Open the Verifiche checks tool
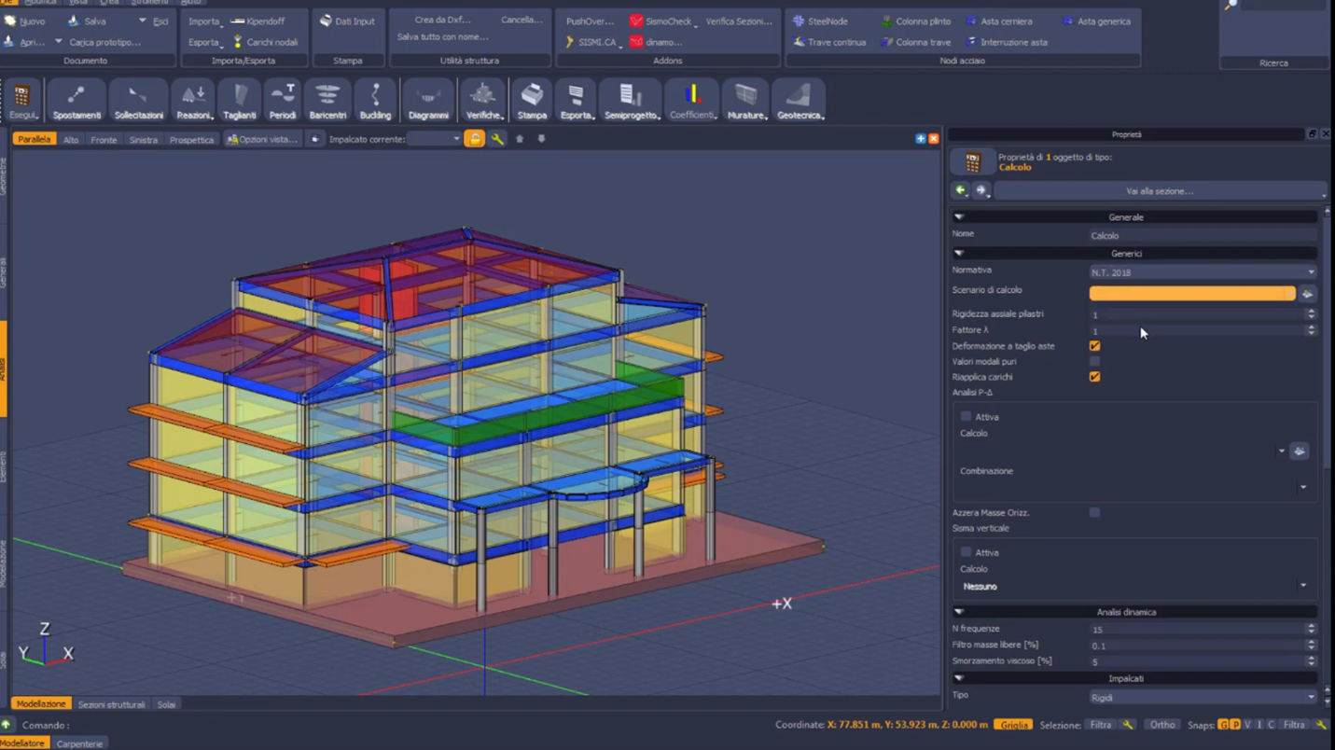 click(x=483, y=101)
